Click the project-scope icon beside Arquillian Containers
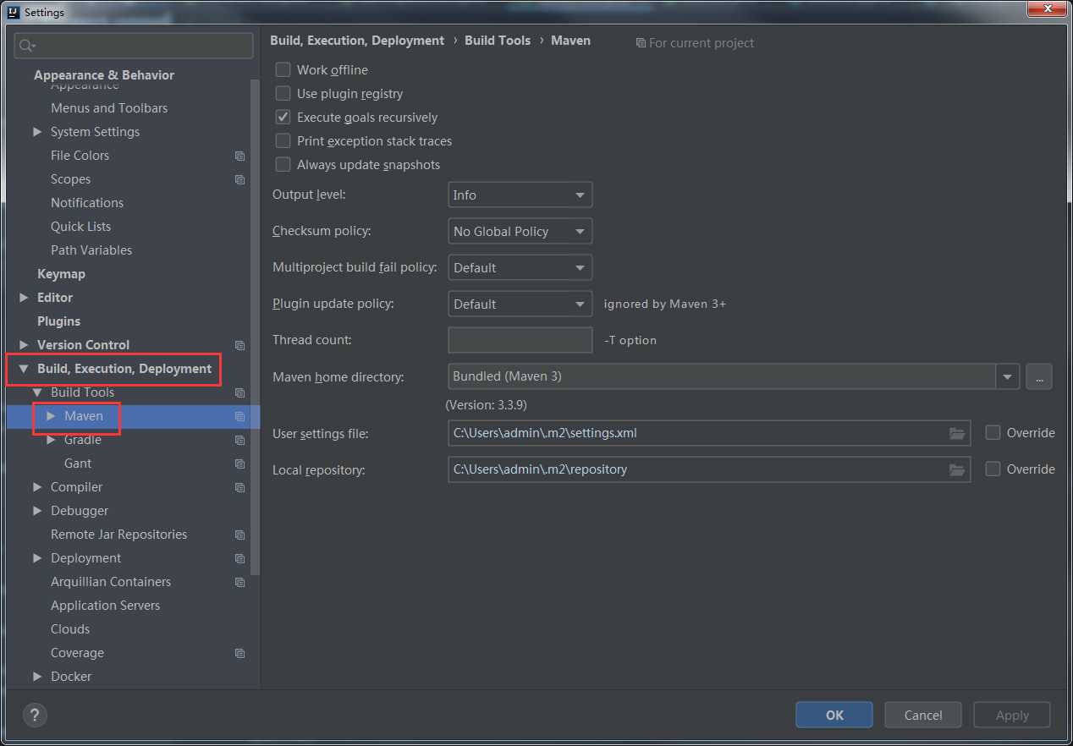 point(240,582)
